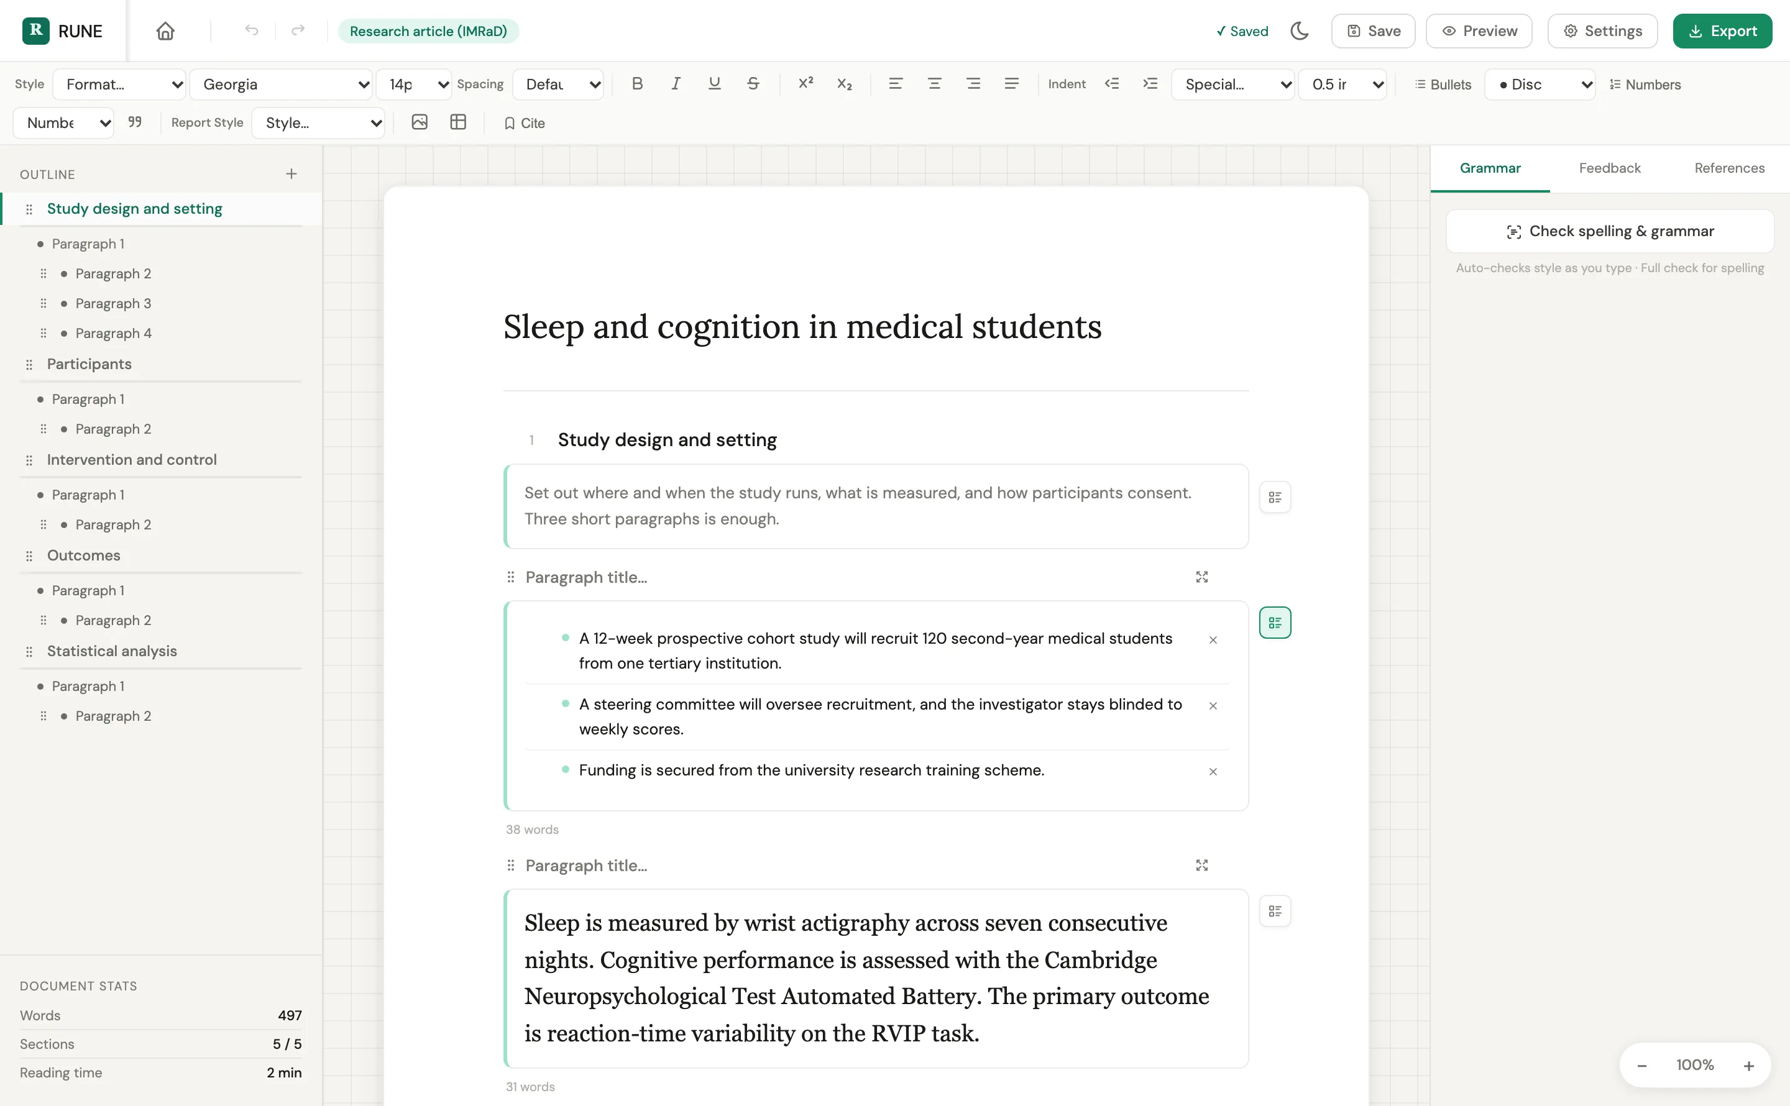Center align text
The image size is (1790, 1106).
click(x=934, y=83)
